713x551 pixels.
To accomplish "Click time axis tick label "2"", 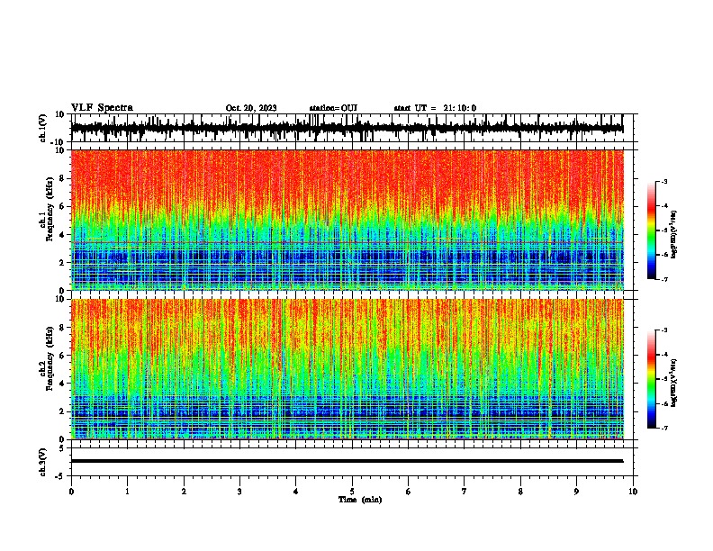I will tap(184, 492).
